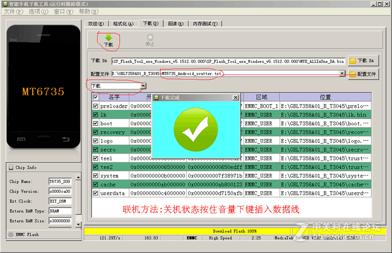Screen dimensions: 392x253
Task: Click the Name column header
Action: (x=114, y=97)
